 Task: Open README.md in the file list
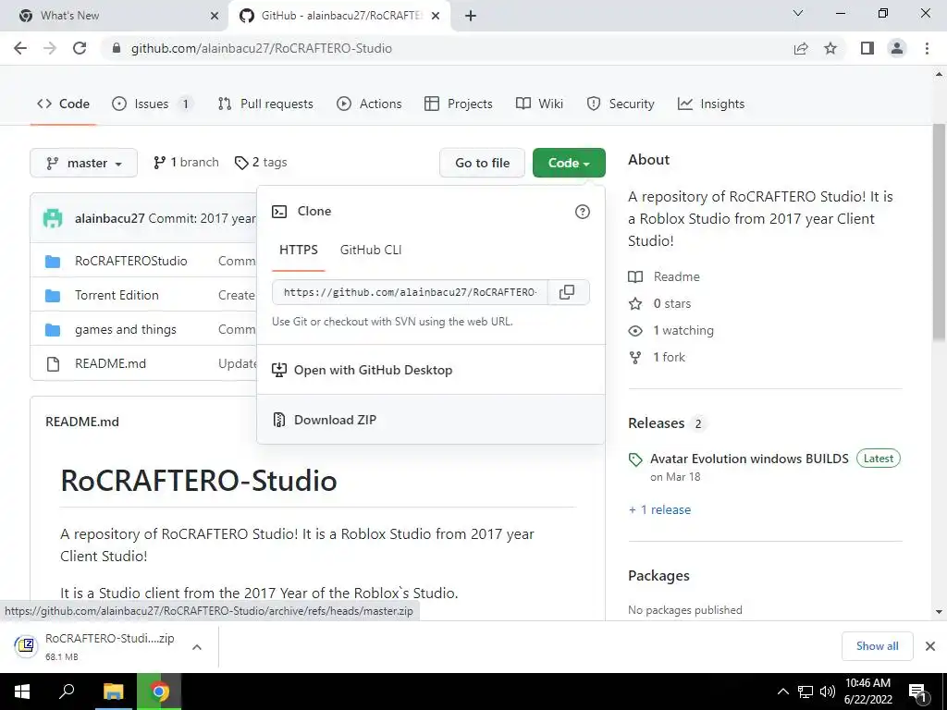(111, 363)
